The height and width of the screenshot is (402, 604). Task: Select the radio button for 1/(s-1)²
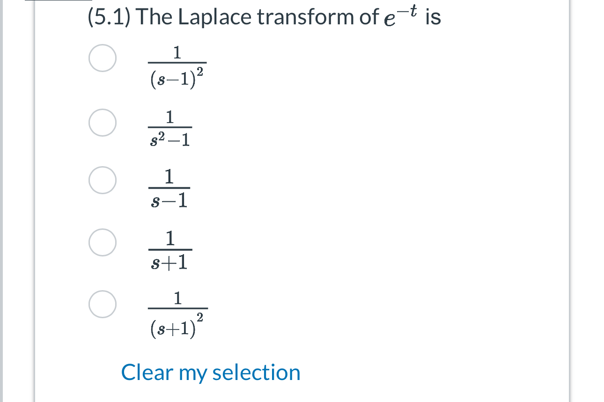click(102, 58)
